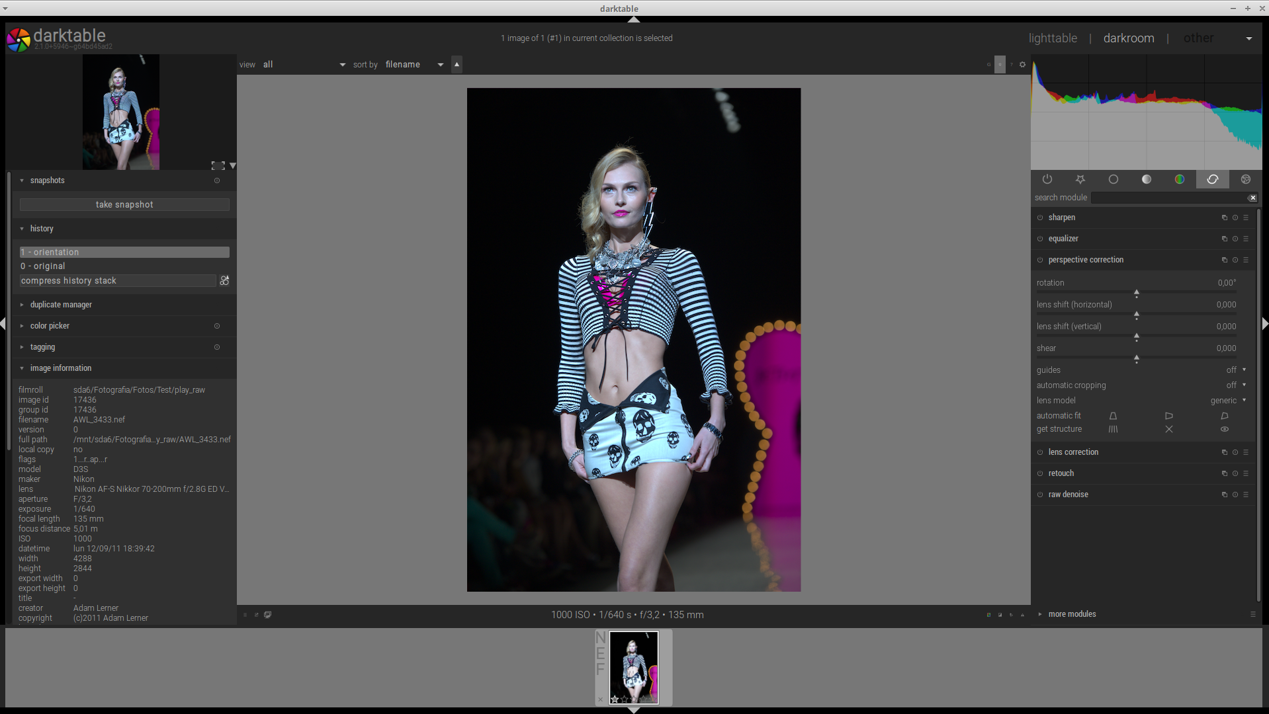Toggle fullscreen navigation preview icon
This screenshot has width=1269, height=714.
[218, 165]
